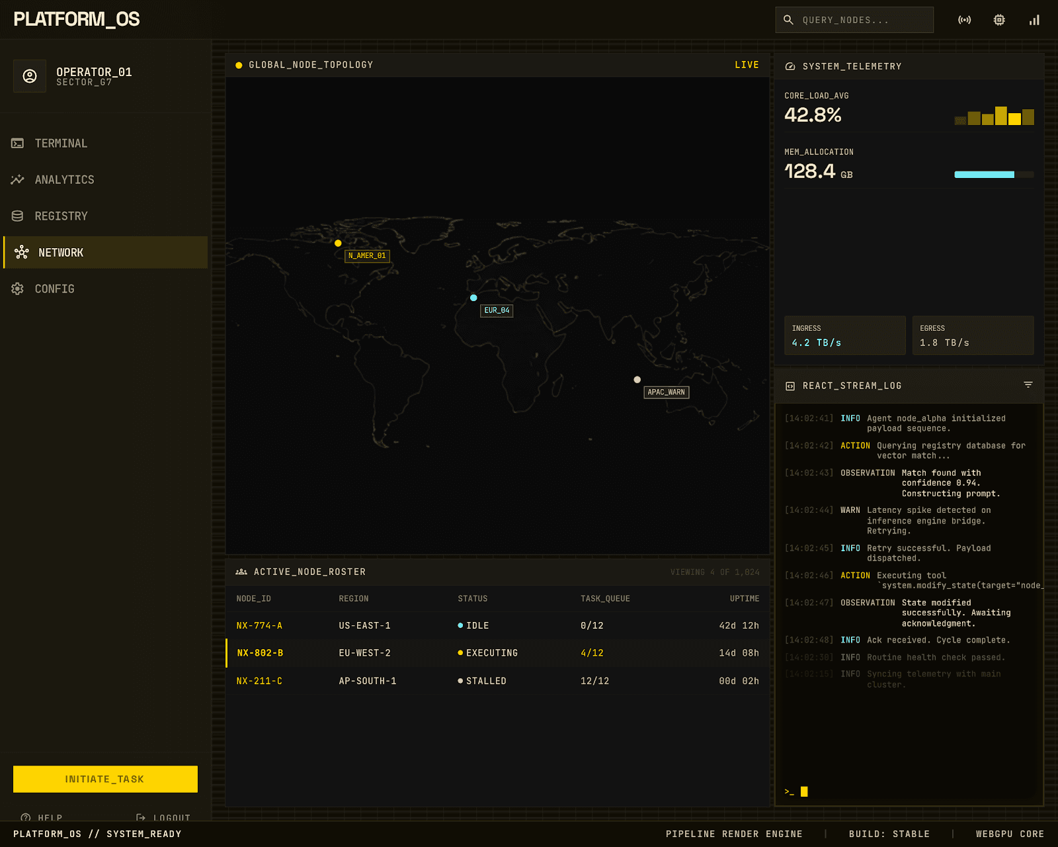This screenshot has height=847, width=1058.
Task: Click the WARN latency spike log entry
Action: point(909,521)
